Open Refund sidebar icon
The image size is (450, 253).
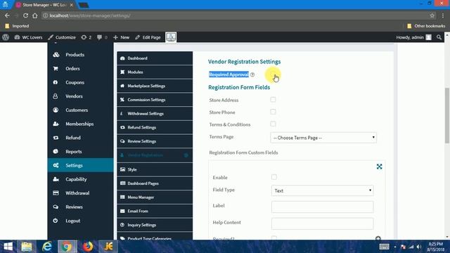(x=56, y=138)
